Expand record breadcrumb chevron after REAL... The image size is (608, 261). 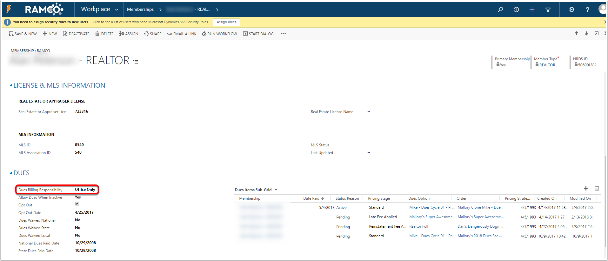pos(217,10)
